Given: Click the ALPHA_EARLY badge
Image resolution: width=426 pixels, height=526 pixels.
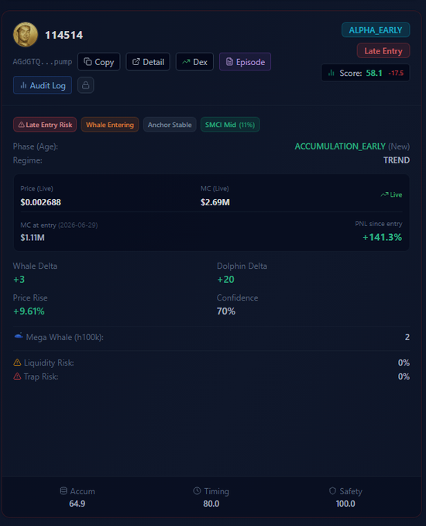Looking at the screenshot, I should coord(376,30).
